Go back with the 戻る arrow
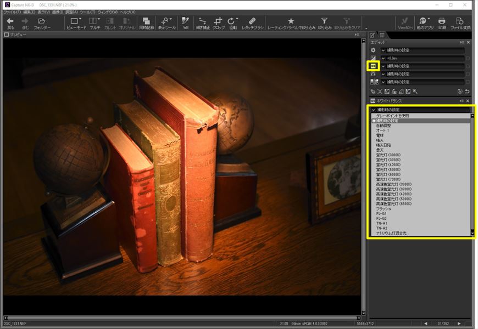 10,23
